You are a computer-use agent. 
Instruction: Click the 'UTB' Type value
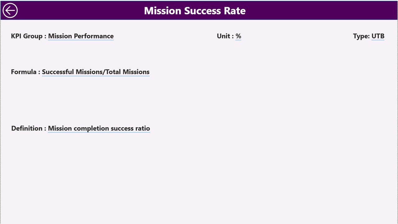pos(377,36)
